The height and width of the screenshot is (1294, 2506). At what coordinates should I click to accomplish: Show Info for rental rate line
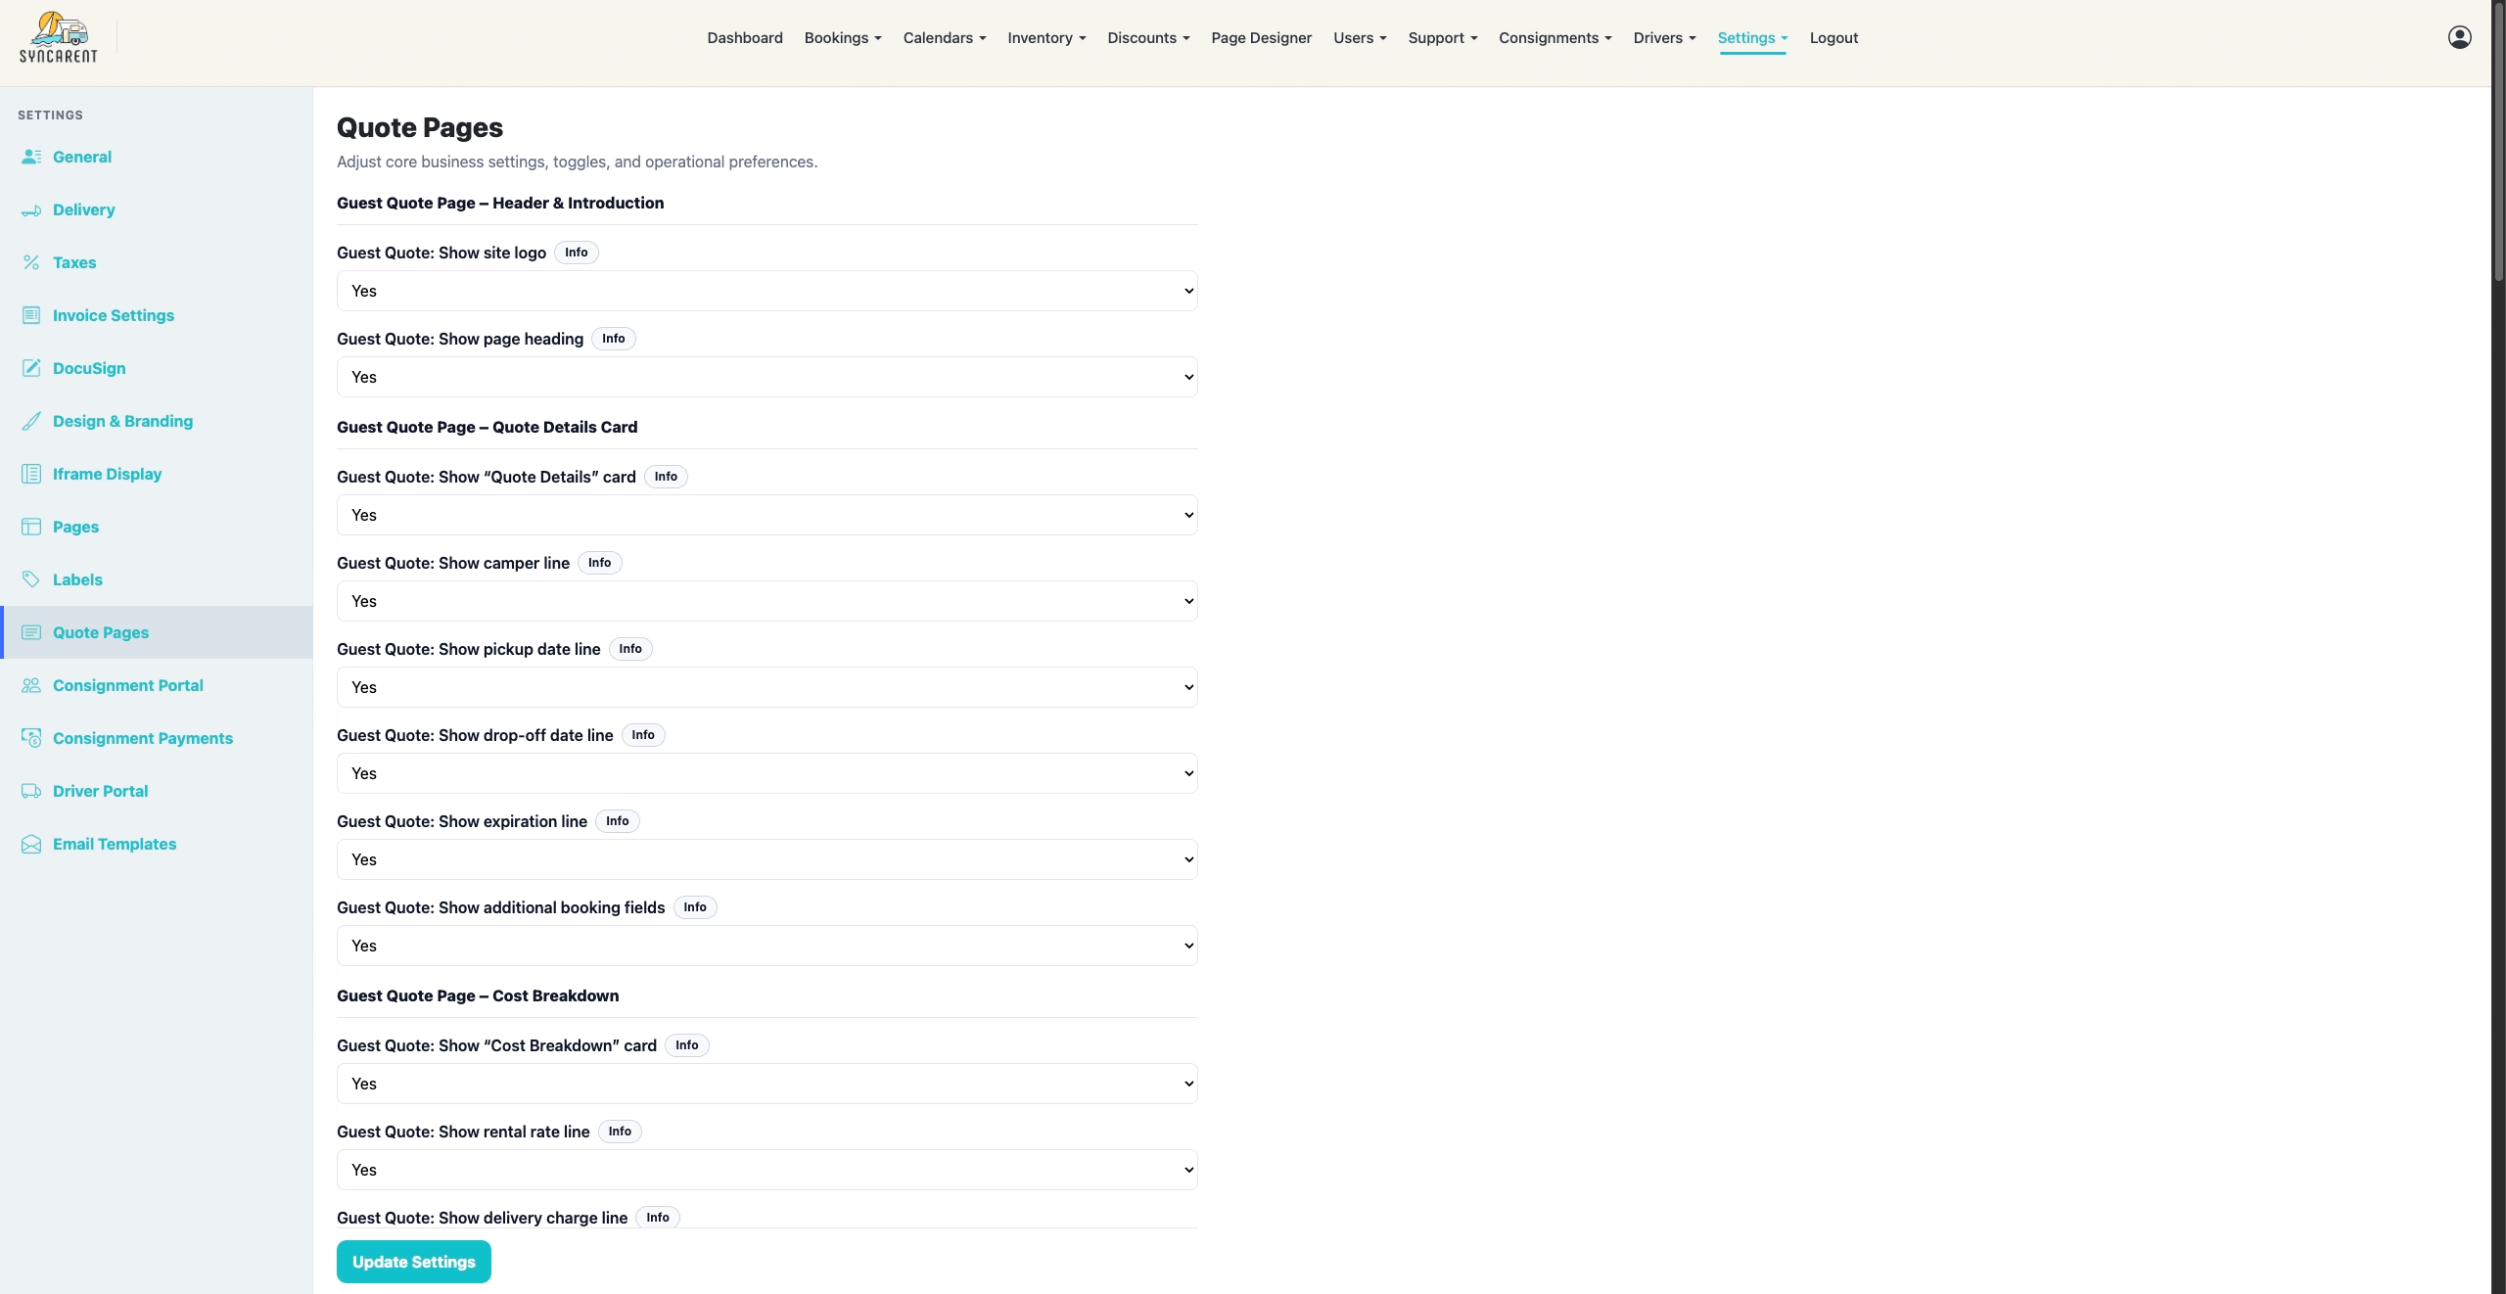pyautogui.click(x=621, y=1132)
